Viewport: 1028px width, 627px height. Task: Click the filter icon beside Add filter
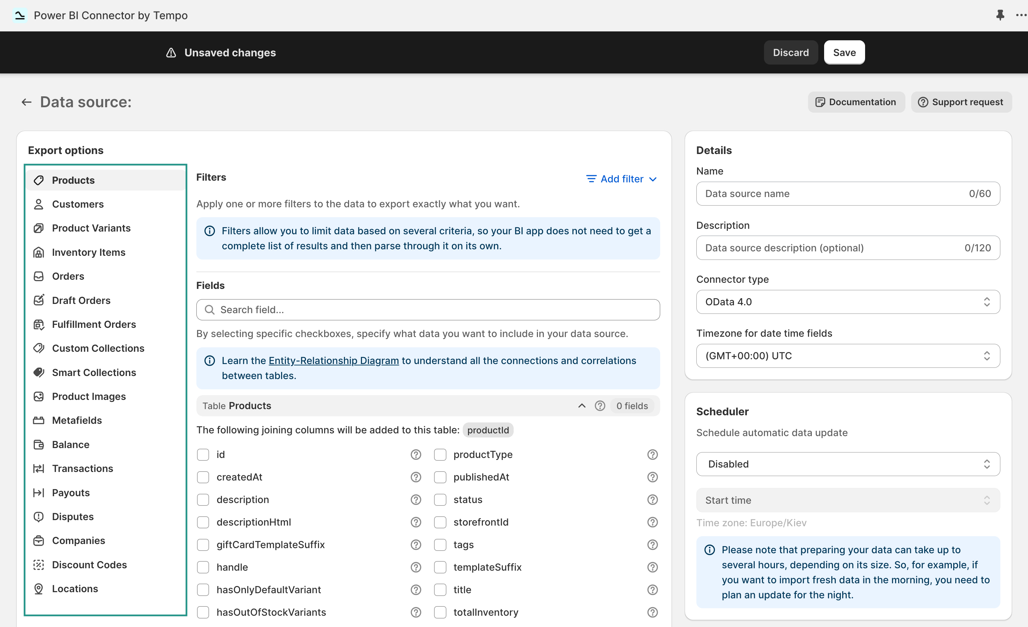[x=591, y=179]
